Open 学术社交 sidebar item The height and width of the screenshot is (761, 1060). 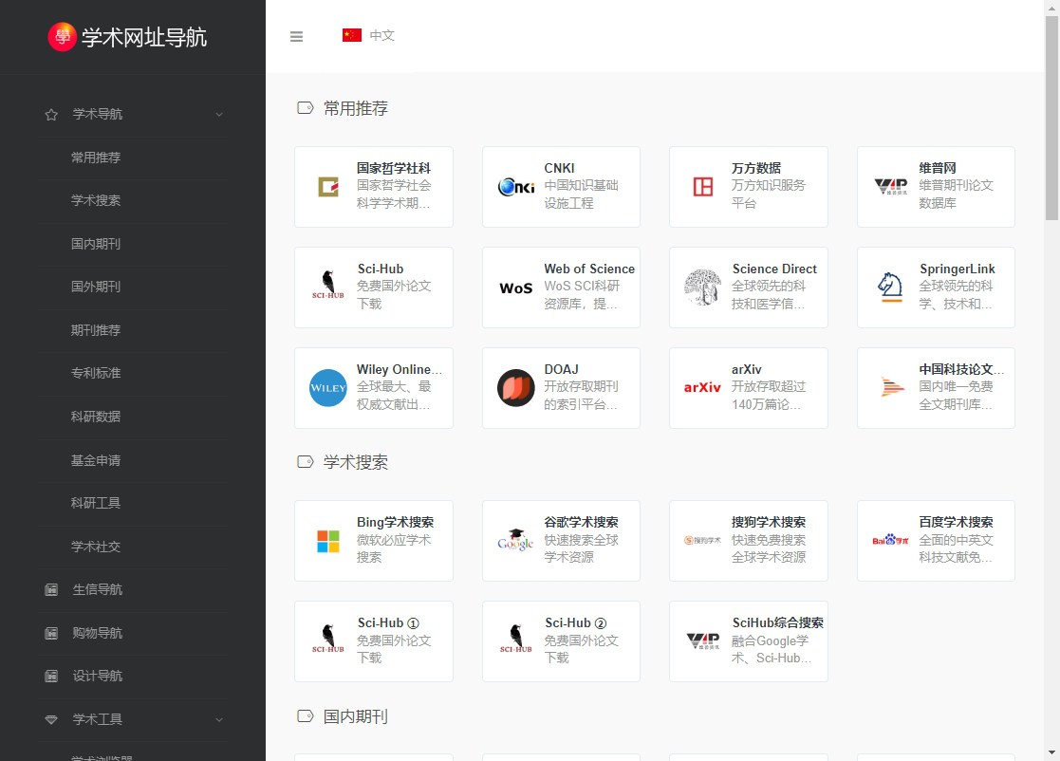96,547
